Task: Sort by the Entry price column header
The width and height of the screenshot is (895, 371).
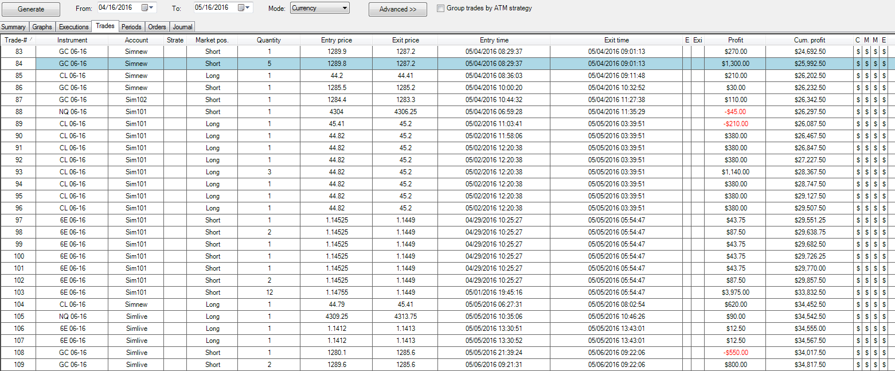Action: click(337, 40)
